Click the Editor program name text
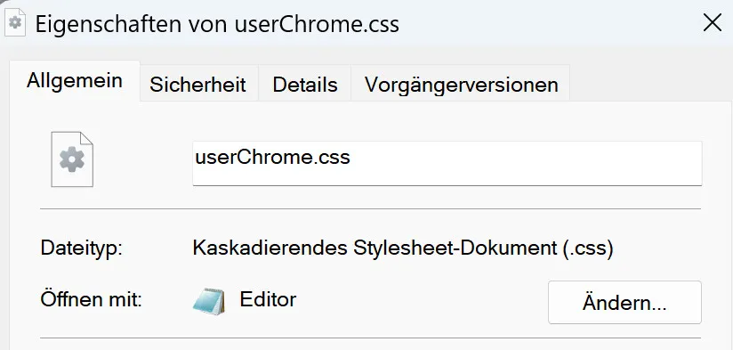Viewport: 733px width, 350px height. pos(268,299)
